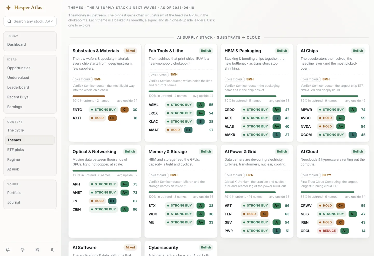Open the user account icon
374x256 pixels.
click(52, 250)
